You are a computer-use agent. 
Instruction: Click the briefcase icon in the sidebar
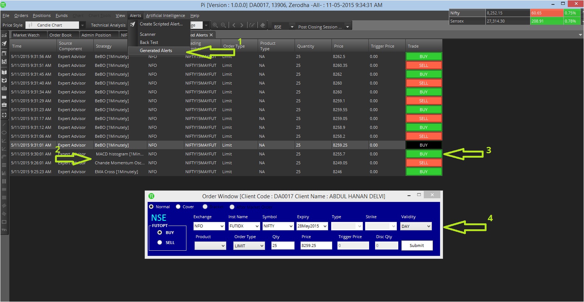tap(4, 105)
